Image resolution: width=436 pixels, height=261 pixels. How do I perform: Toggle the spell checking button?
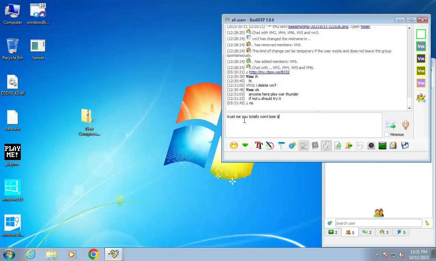pyautogui.click(x=304, y=145)
